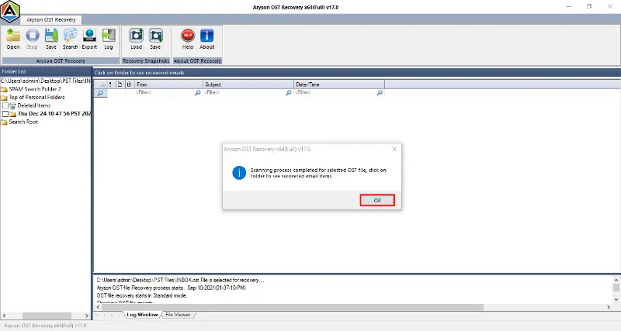This screenshot has height=331, width=621.
Task: Click the blue info icon in the dialog
Action: [239, 173]
